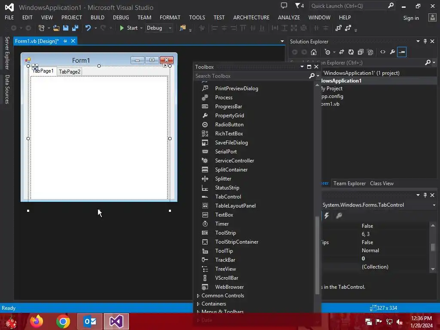Screen dimensions: 440x330
Task: Click the Properties wrench icon in Solution Explorer
Action: (392, 52)
